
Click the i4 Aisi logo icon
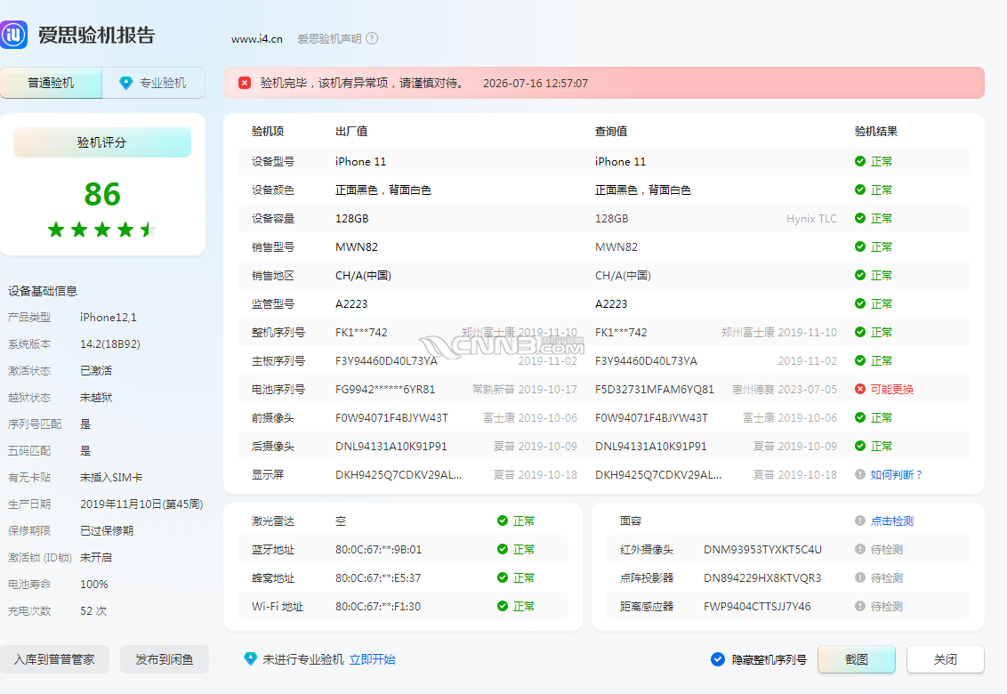[x=13, y=35]
